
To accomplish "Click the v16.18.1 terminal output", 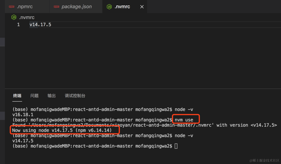I will pos(23,115).
